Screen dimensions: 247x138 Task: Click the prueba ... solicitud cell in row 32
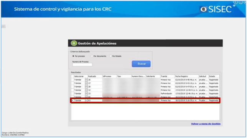click(x=203, y=90)
